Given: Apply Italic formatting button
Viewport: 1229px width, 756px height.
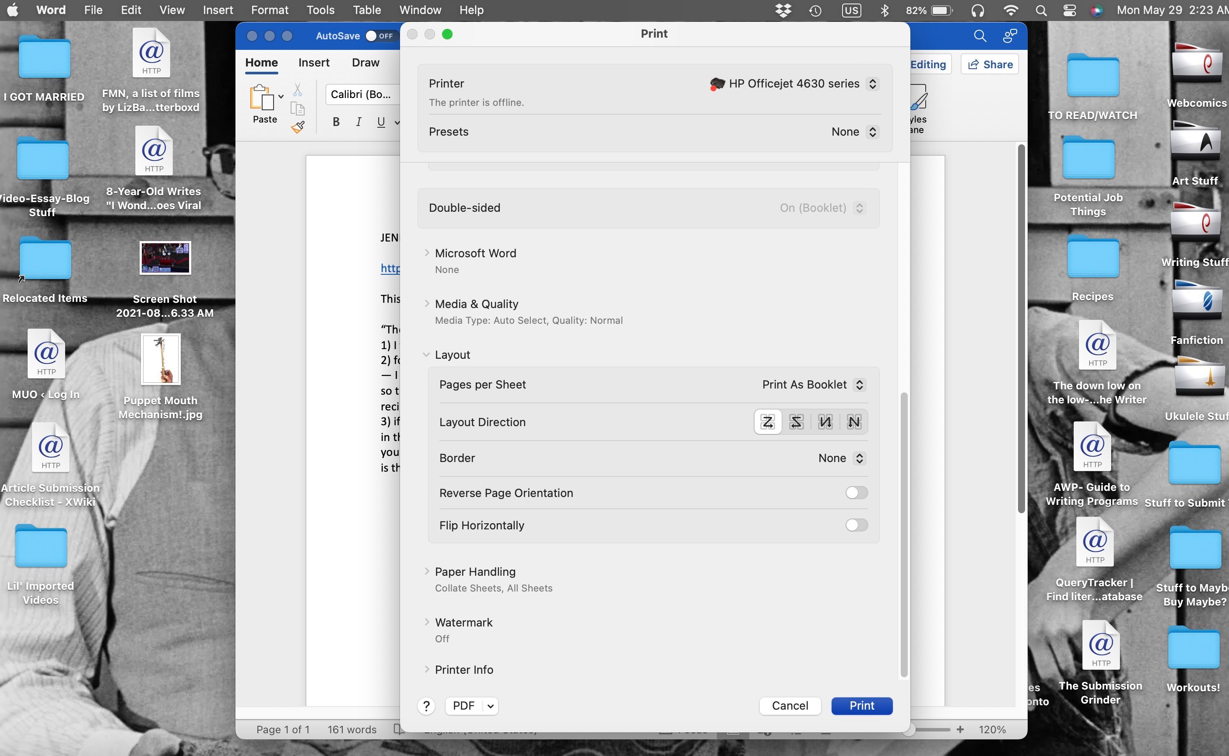Looking at the screenshot, I should (358, 122).
